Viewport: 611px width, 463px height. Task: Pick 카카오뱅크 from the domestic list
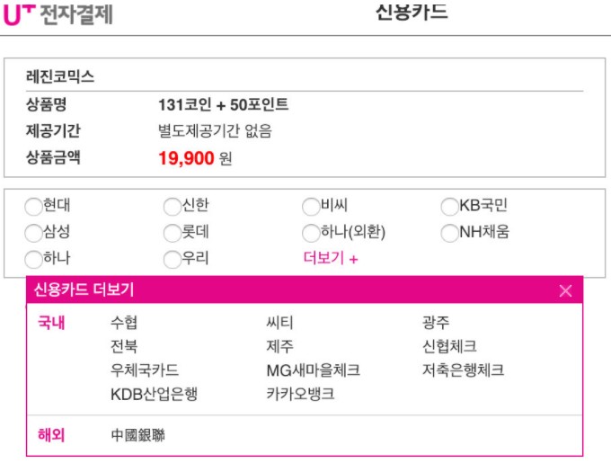tap(300, 394)
